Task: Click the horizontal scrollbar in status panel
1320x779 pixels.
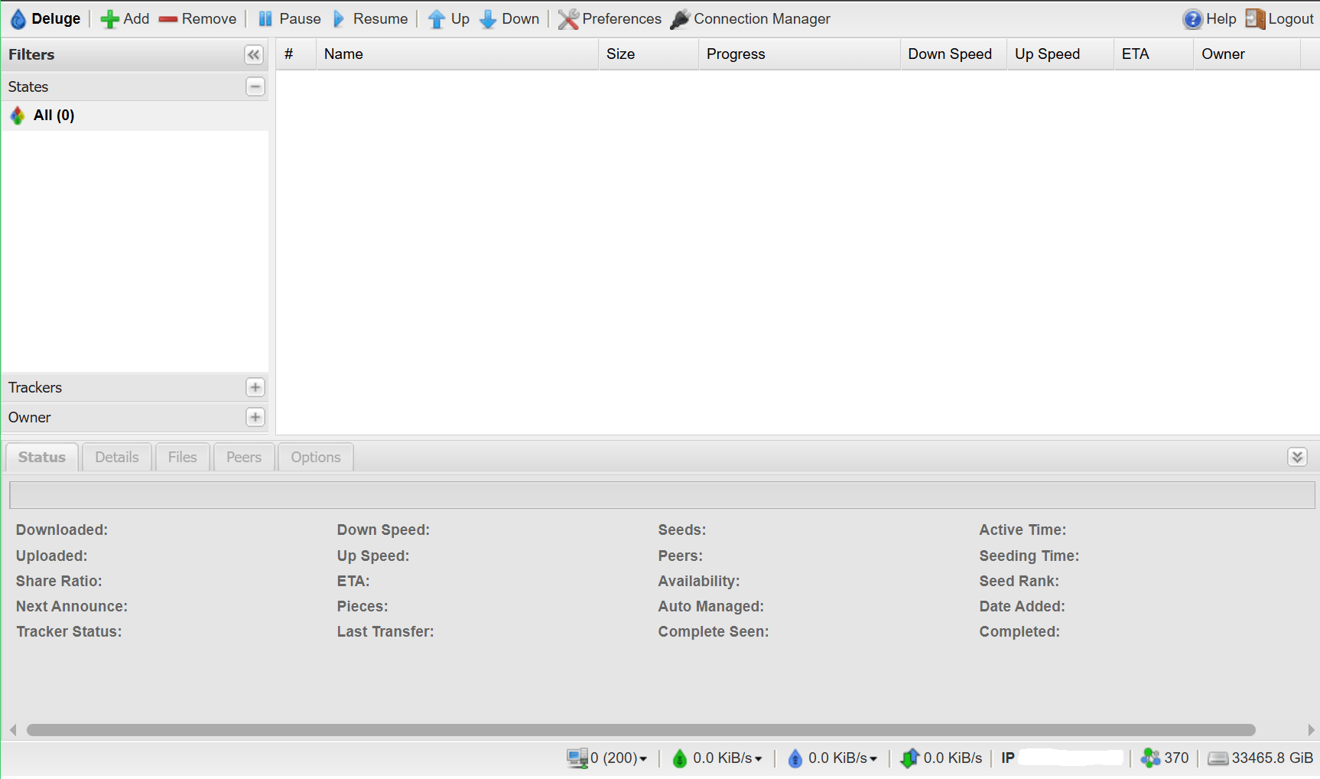Action: click(641, 730)
